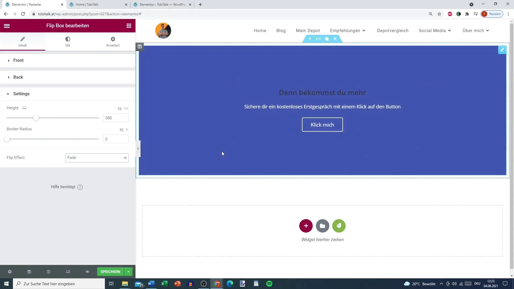Click the Pausiert profile button

click(492, 14)
